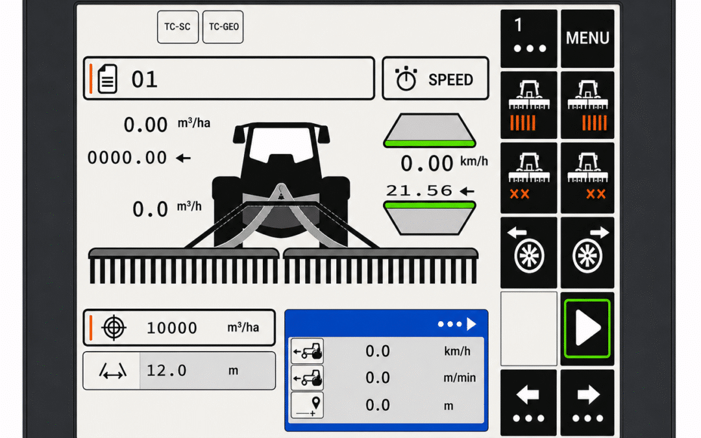This screenshot has width=701, height=438.
Task: Go to previous softkey page arrow
Action: [529, 403]
